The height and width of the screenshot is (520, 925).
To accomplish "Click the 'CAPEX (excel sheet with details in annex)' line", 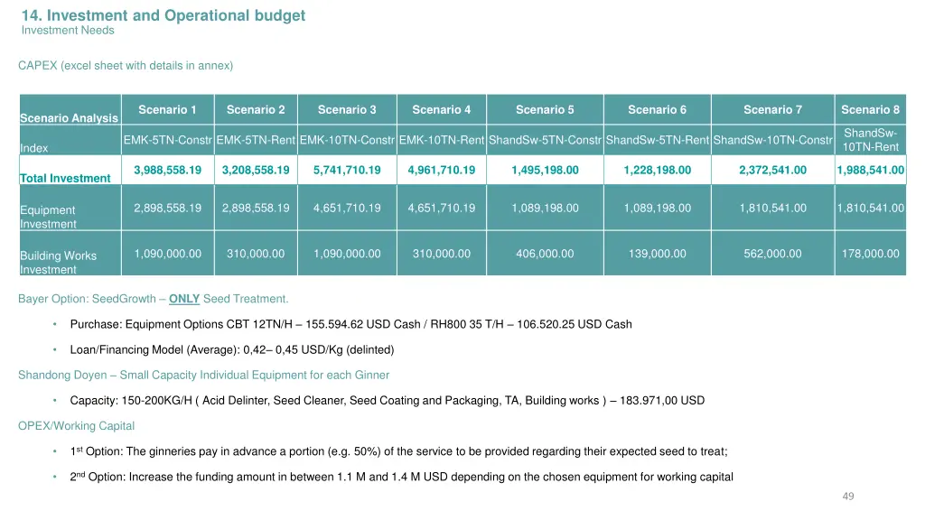I will click(x=126, y=65).
